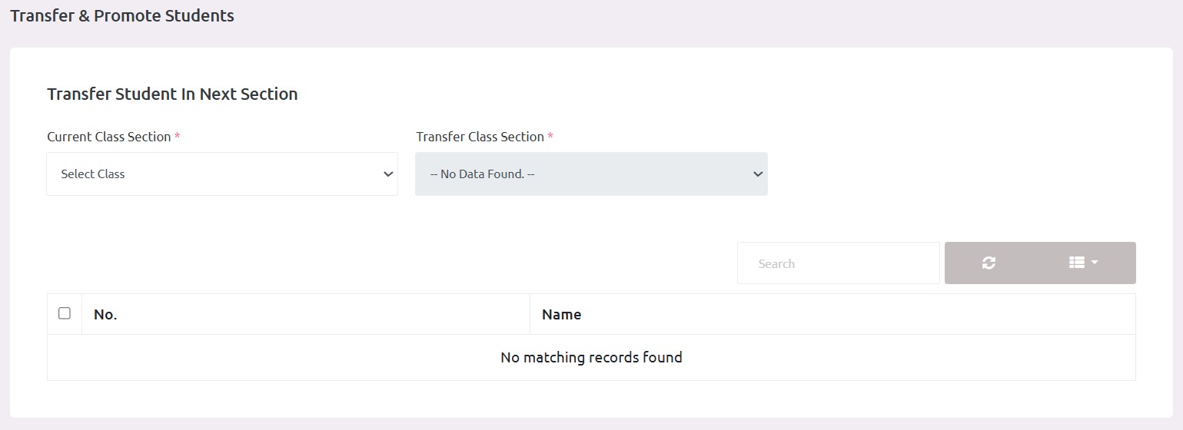Viewport: 1183px width, 430px height.
Task: Select the 'Select Class' placeholder text
Action: [x=93, y=174]
